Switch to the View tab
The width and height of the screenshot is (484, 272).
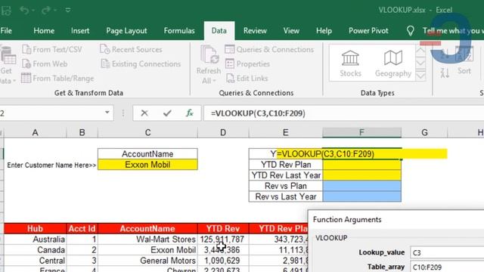(x=291, y=30)
